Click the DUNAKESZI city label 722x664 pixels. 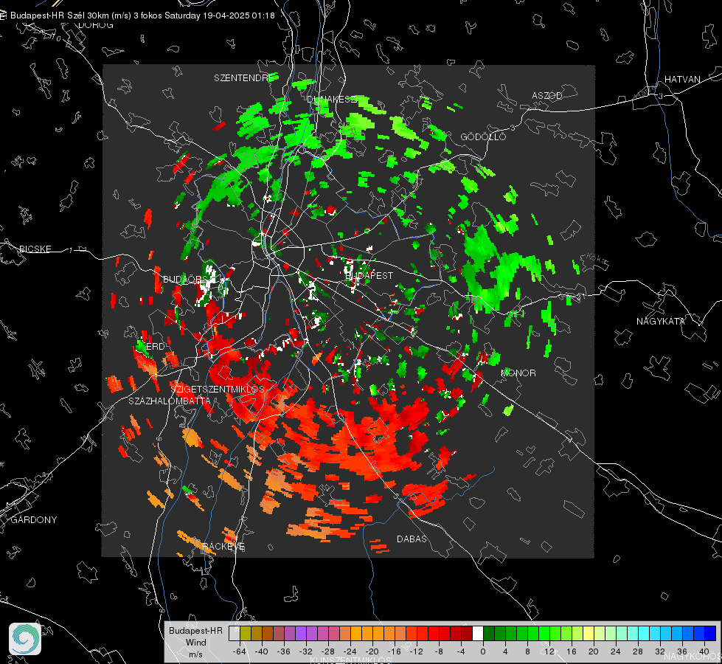[332, 99]
